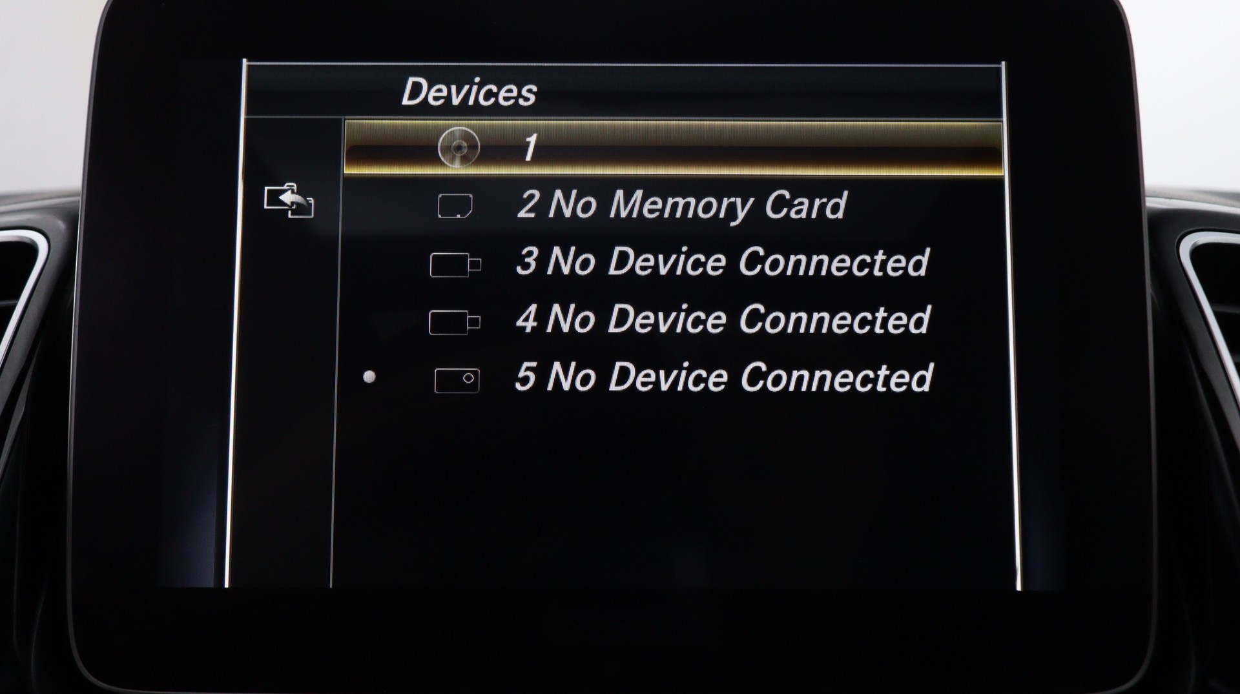Toggle the active-device dot next to entry 5
Screen dimensions: 1240x694
pyautogui.click(x=369, y=376)
